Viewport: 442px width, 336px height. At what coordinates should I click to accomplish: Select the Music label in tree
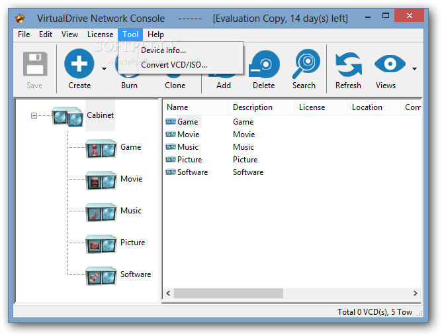pos(131,211)
